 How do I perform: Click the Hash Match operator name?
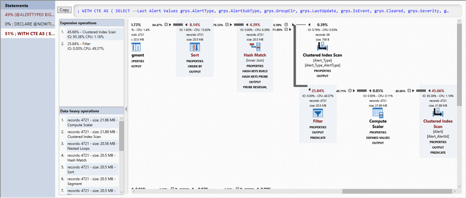pyautogui.click(x=255, y=55)
